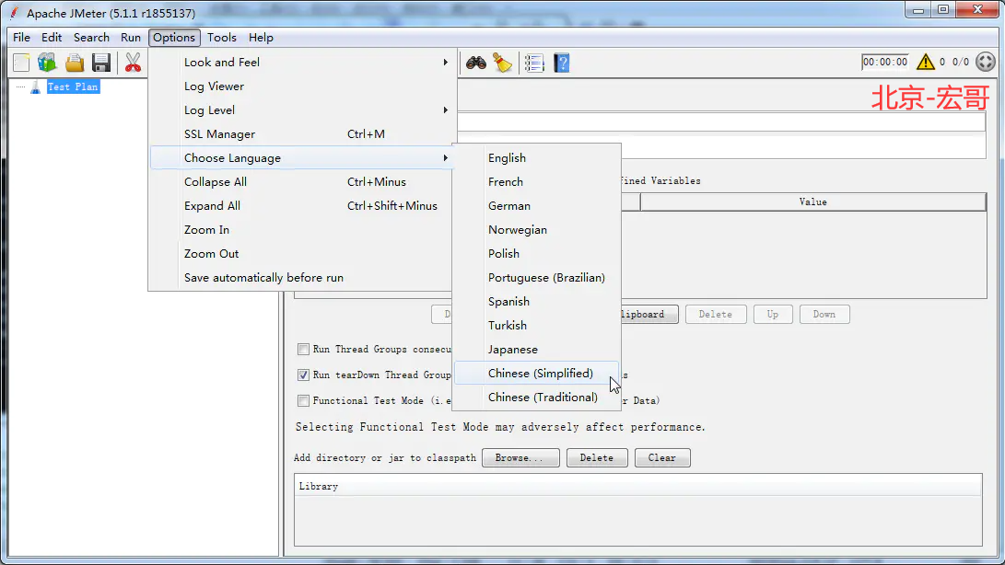Screen dimensions: 1005x565
Task: Select Zoom In menu item
Action: click(x=302, y=229)
